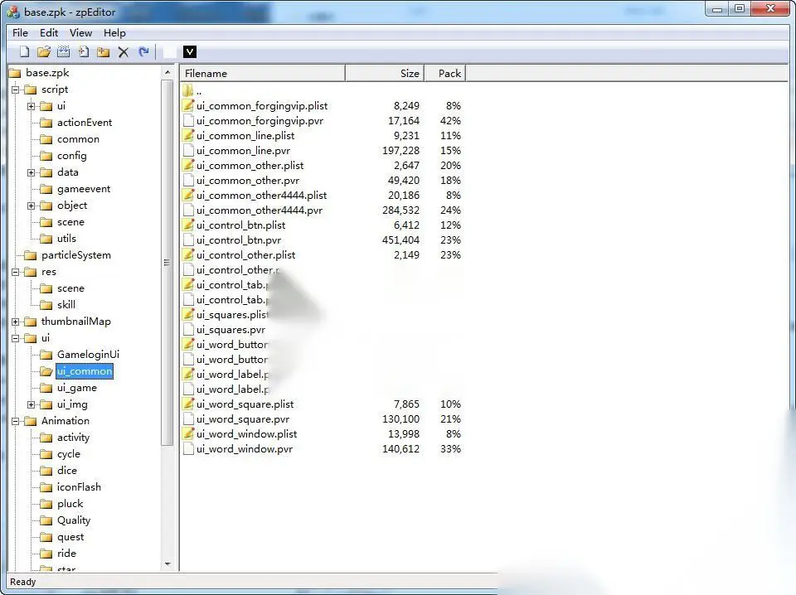
Task: Click the blue curved arrow toolbar icon
Action: click(x=143, y=51)
